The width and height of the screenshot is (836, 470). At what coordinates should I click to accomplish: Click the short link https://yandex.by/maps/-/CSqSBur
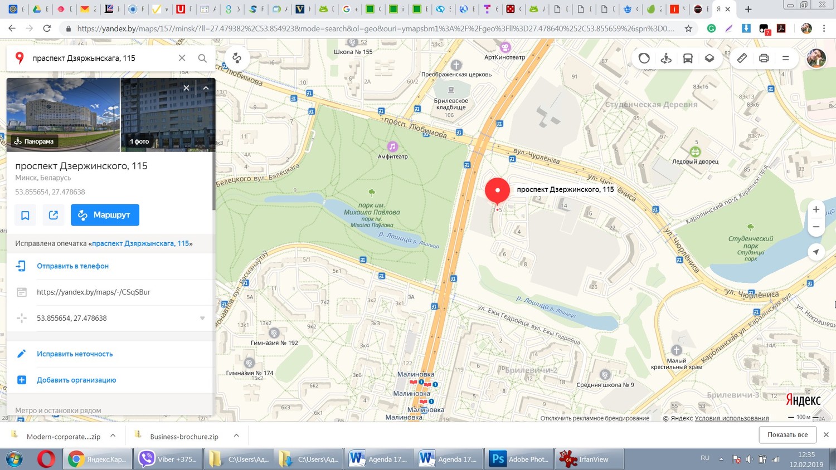(93, 292)
